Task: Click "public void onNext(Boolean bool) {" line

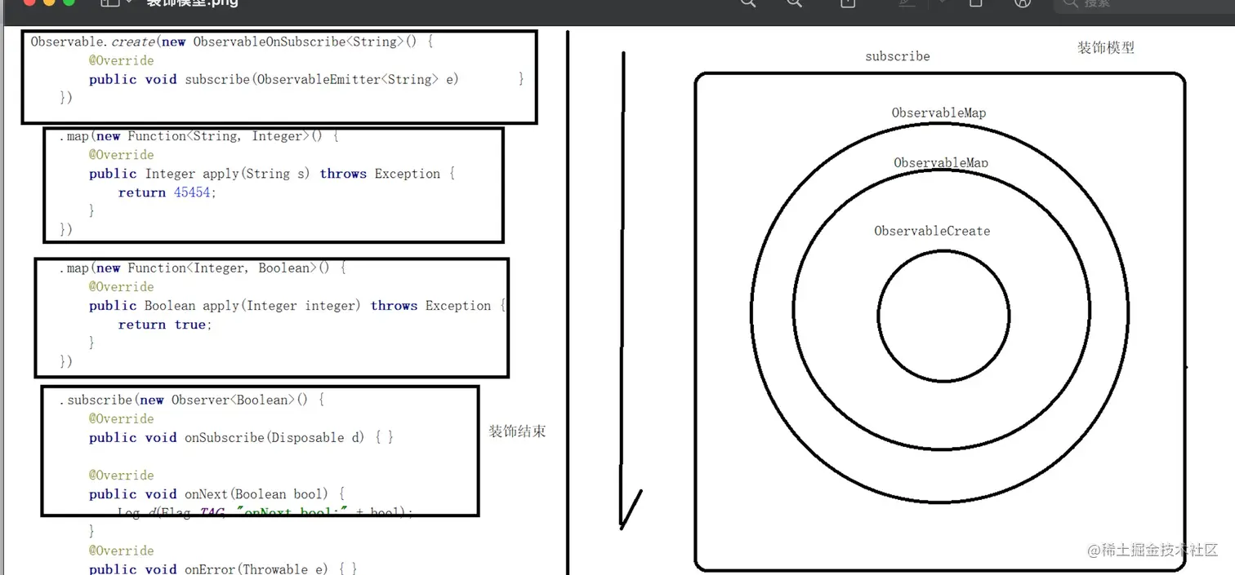Action: point(217,494)
